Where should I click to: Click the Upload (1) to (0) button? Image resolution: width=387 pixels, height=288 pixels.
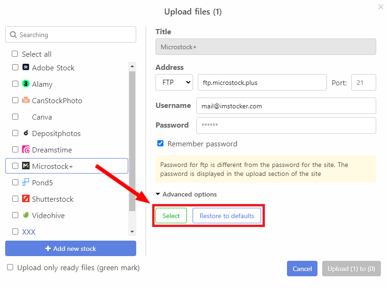351,268
